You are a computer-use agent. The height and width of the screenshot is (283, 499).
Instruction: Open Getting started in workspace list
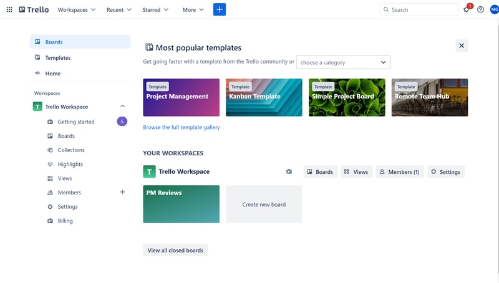click(76, 122)
